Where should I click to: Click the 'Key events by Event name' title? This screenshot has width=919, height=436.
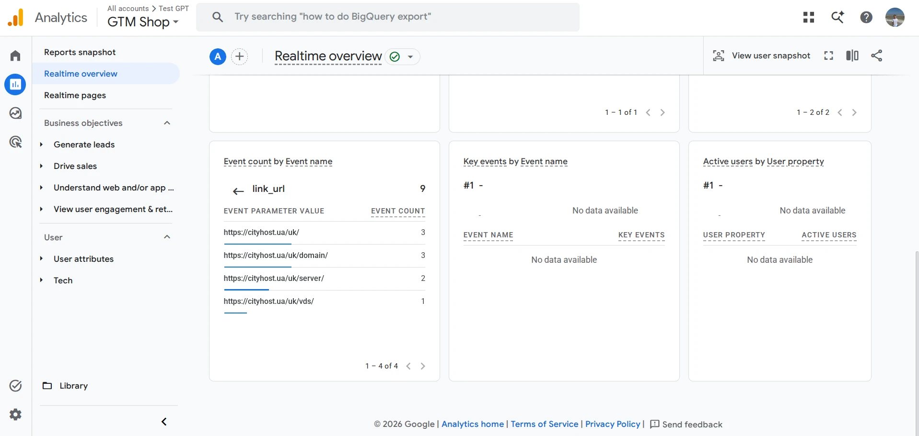pyautogui.click(x=515, y=162)
